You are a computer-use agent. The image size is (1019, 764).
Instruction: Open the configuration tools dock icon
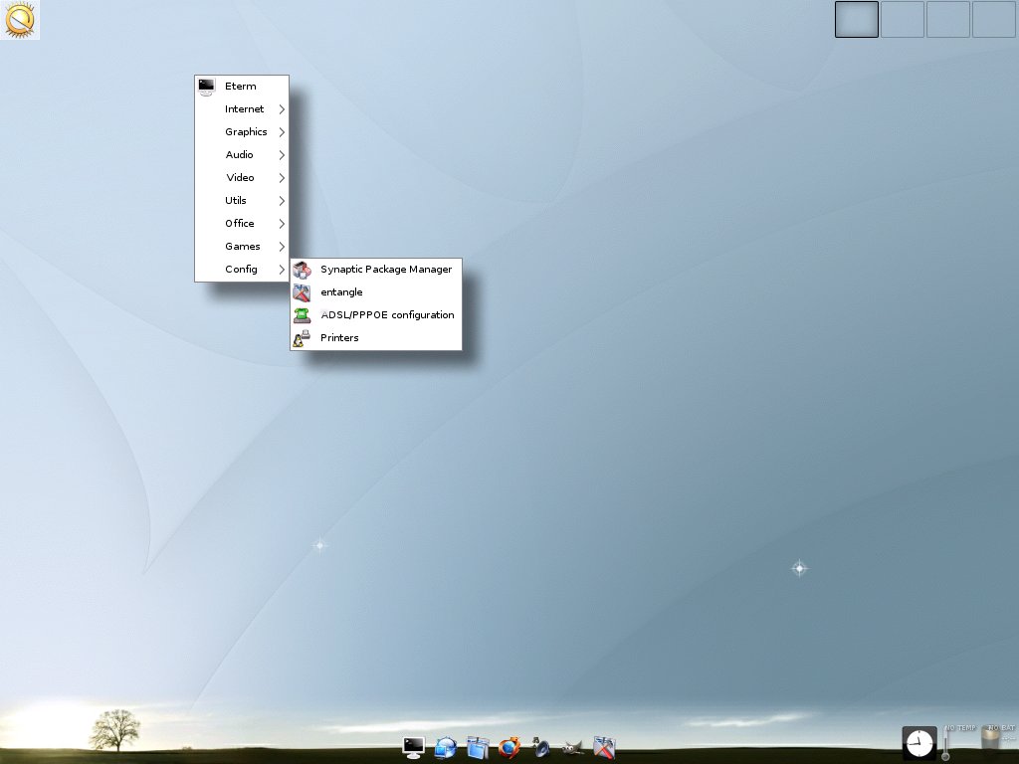click(604, 748)
